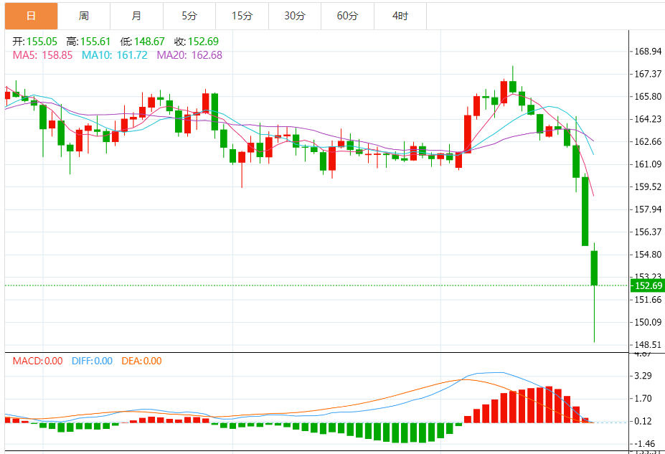
Task: Click the 168.94 price axis label
Action: (x=648, y=52)
